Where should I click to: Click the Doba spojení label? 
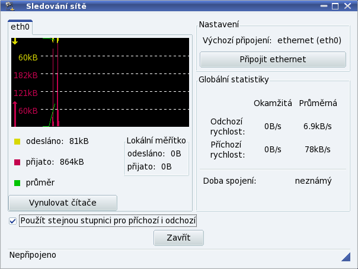pyautogui.click(x=230, y=181)
